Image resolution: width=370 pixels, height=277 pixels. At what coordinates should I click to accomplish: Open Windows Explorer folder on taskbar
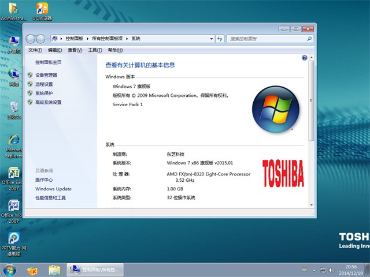click(x=54, y=269)
